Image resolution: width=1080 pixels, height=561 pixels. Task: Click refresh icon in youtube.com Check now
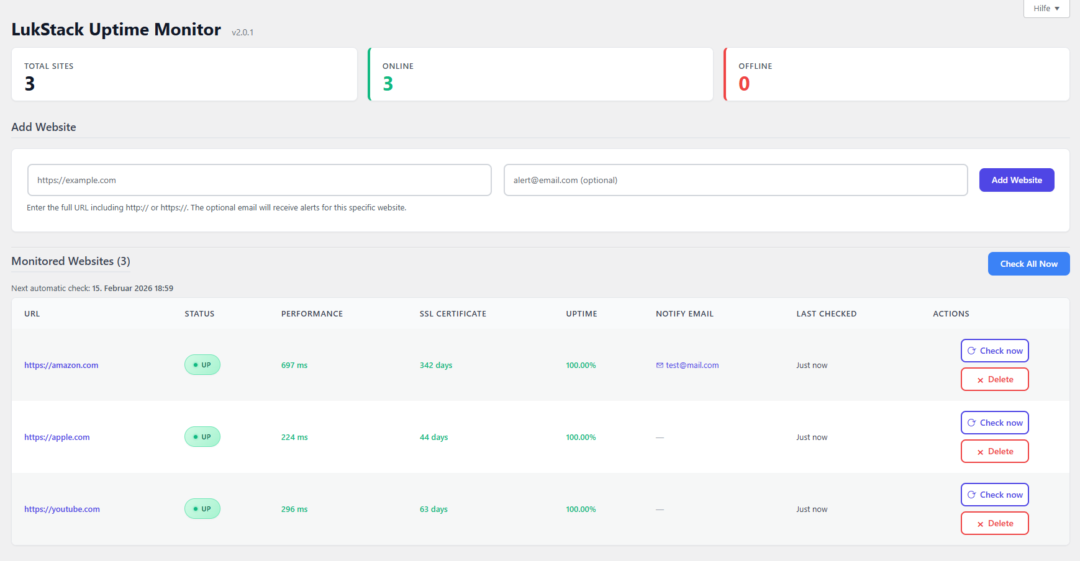point(971,495)
